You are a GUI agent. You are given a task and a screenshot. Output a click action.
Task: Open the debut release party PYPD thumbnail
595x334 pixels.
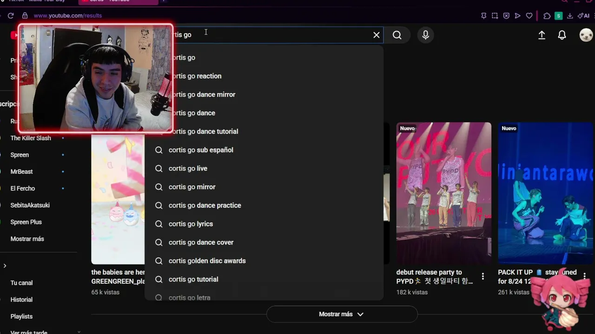(444, 193)
